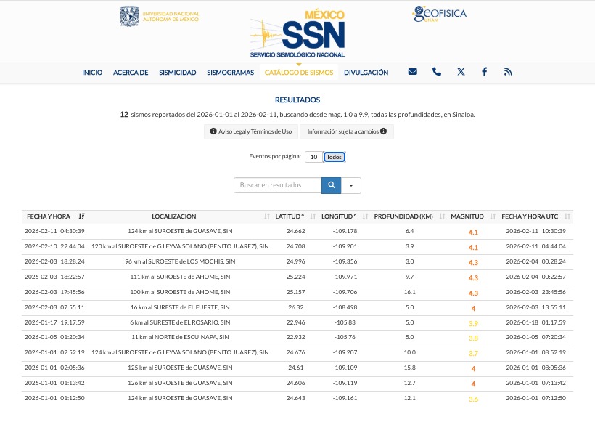Sort by Profundidad (km) column arrows
The width and height of the screenshot is (595, 422).
(x=442, y=216)
